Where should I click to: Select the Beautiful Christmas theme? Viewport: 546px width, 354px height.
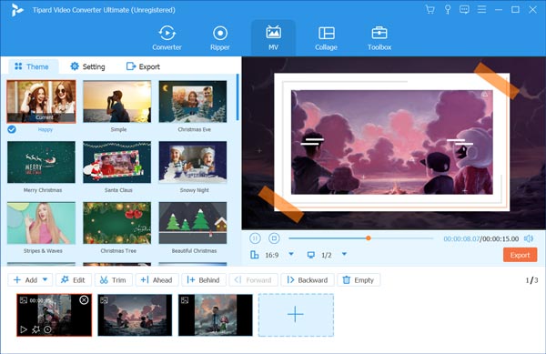pyautogui.click(x=193, y=223)
